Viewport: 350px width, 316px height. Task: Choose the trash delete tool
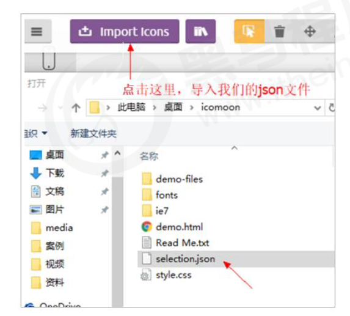click(279, 31)
